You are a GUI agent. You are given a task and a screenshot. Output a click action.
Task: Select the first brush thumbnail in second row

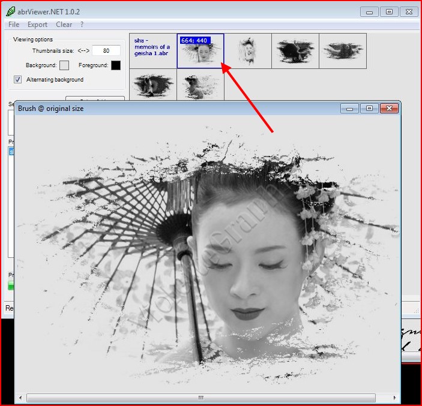coord(152,84)
